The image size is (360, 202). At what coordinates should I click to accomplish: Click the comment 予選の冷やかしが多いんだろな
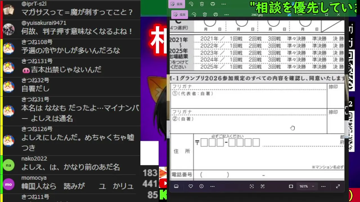pyautogui.click(x=71, y=50)
